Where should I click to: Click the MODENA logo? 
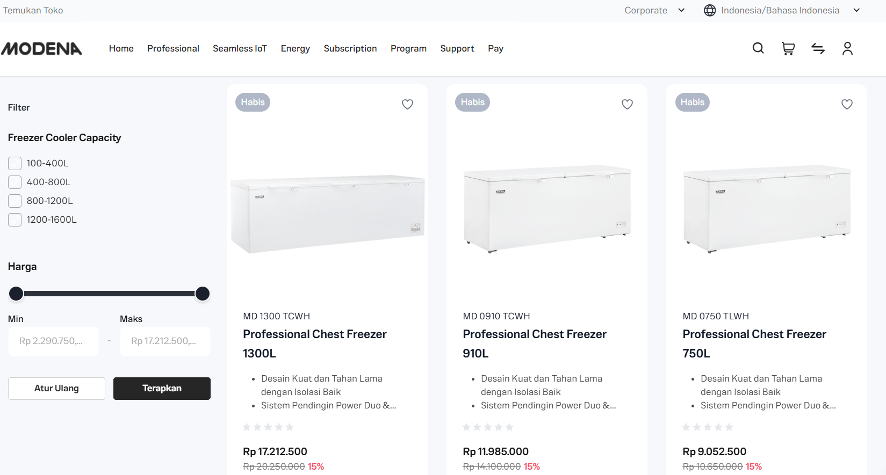click(42, 49)
